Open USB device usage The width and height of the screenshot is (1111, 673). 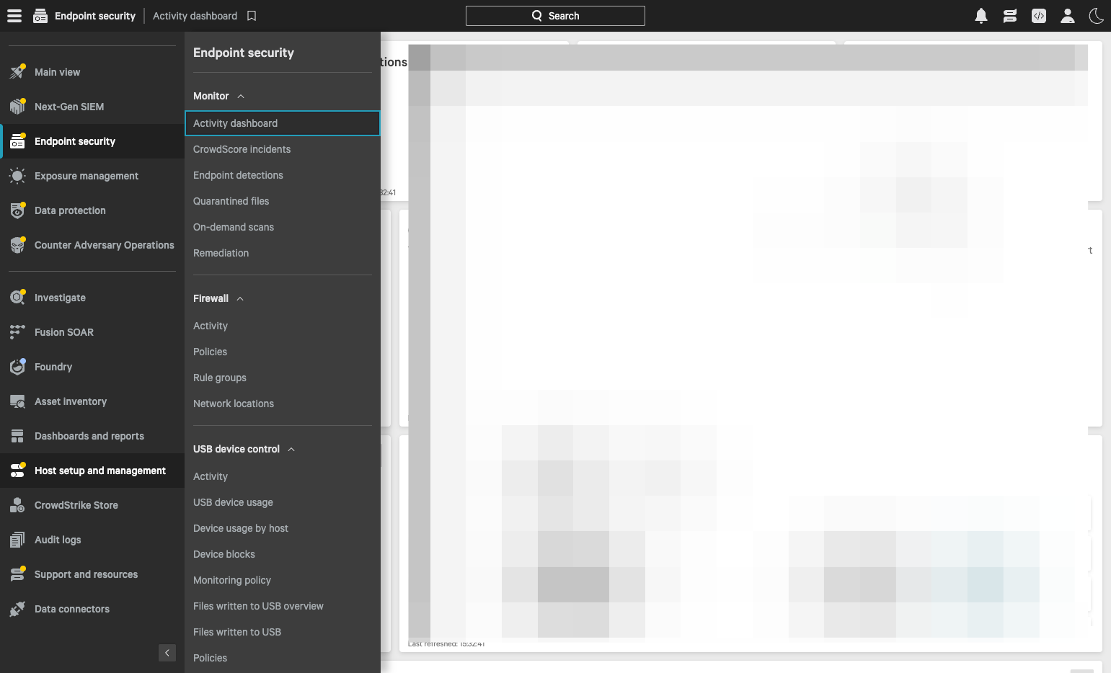[233, 502]
